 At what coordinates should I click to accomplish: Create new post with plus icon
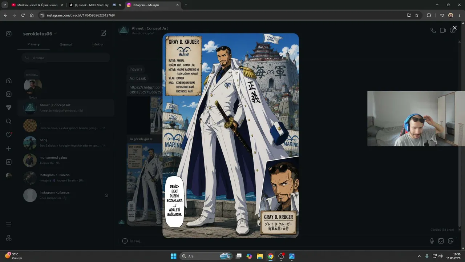tap(9, 148)
